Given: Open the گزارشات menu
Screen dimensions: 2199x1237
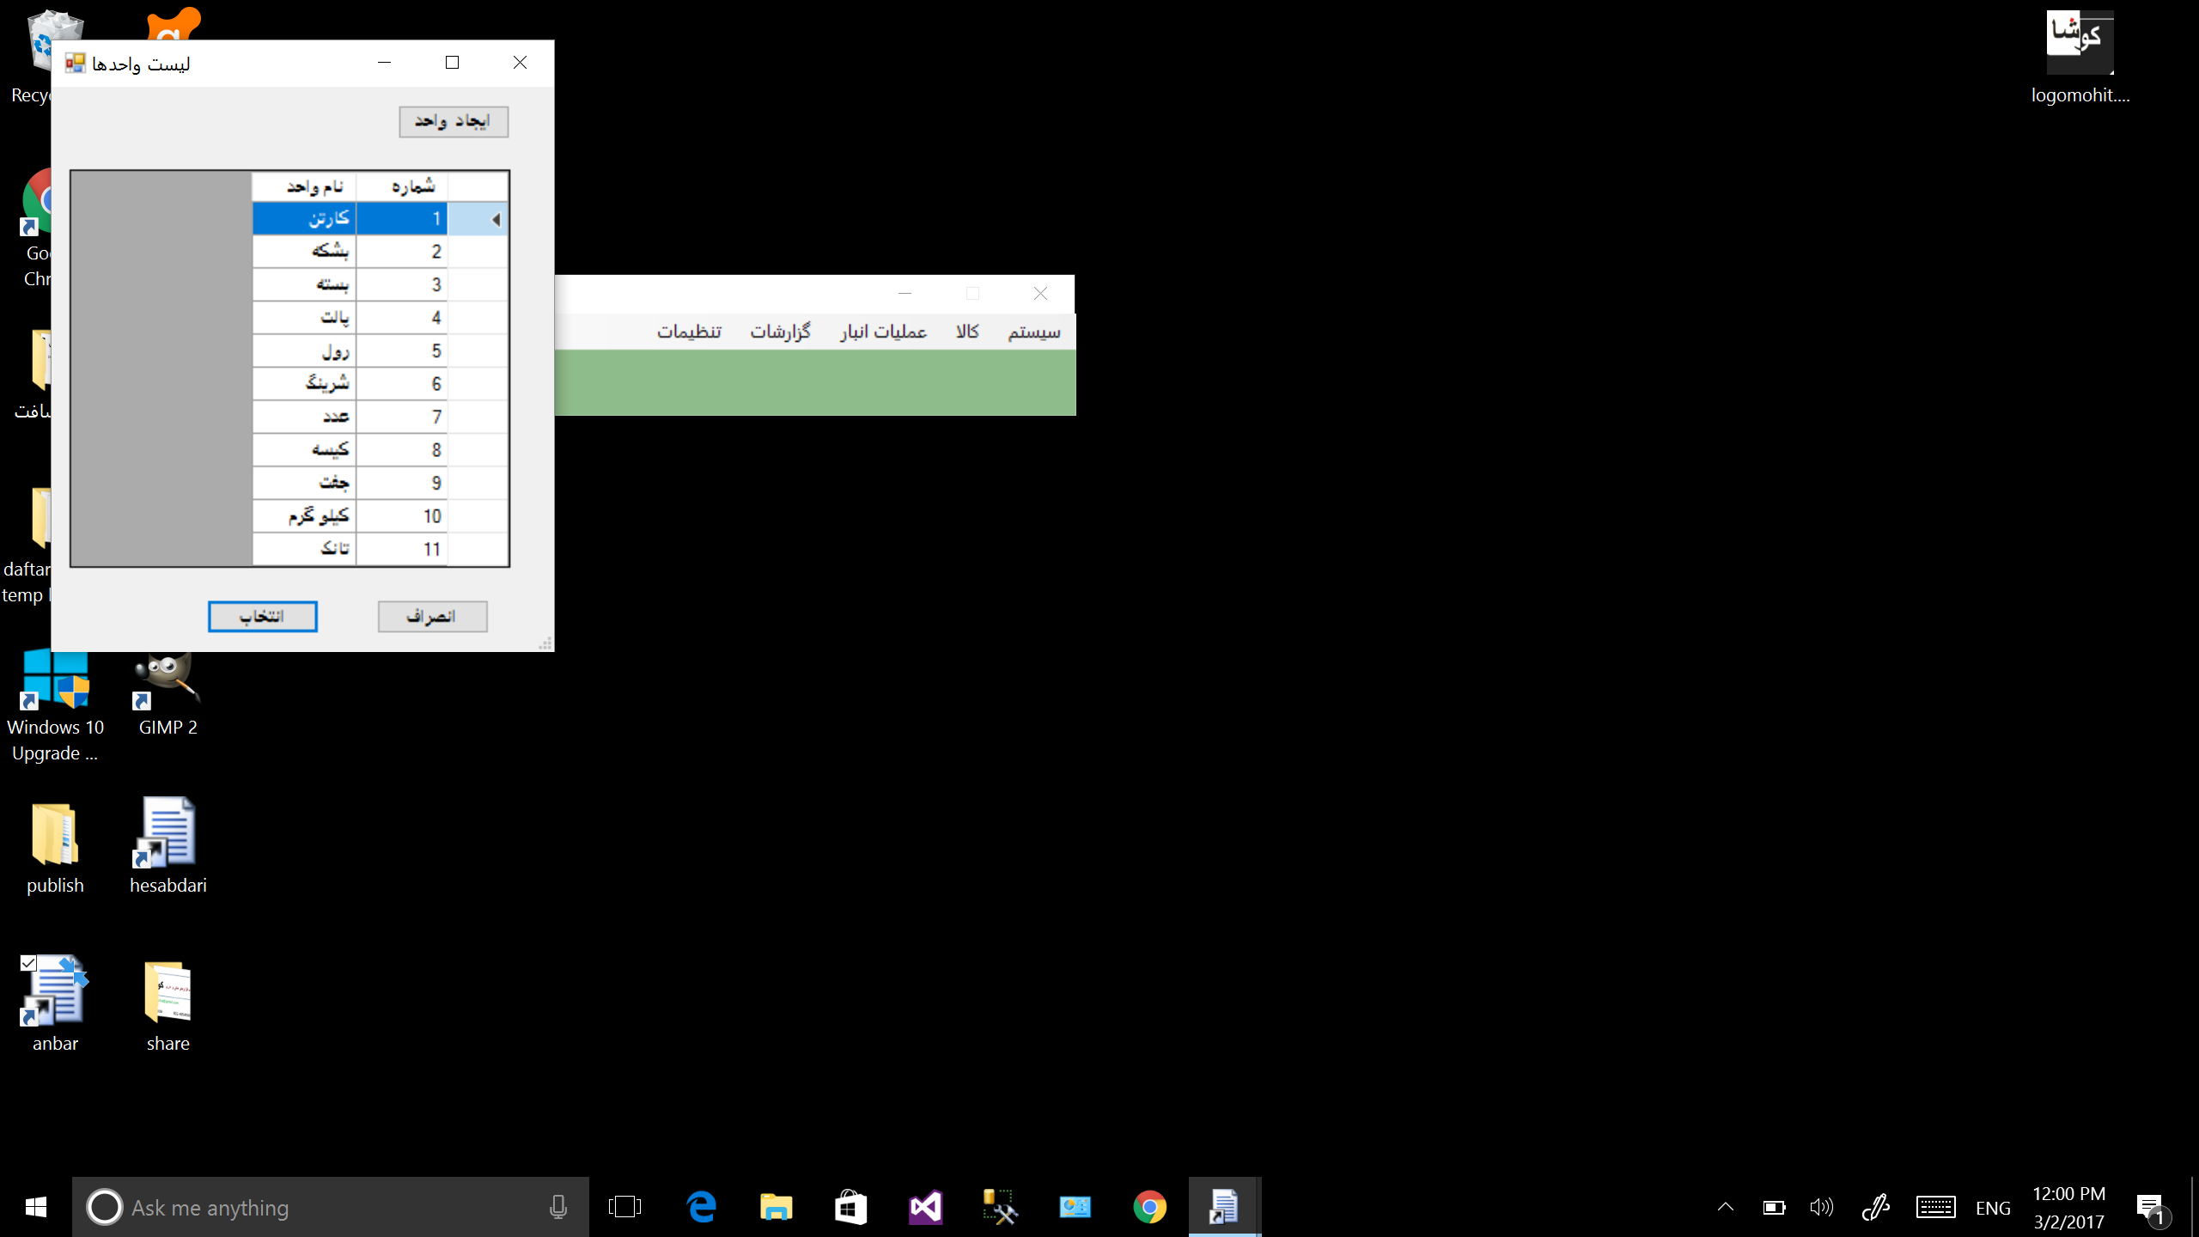Looking at the screenshot, I should (x=780, y=332).
